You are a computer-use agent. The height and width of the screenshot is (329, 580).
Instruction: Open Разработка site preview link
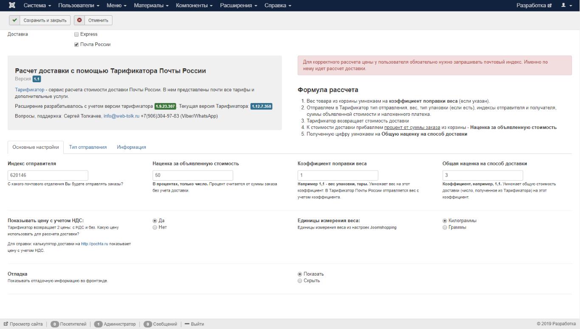pyautogui.click(x=534, y=6)
